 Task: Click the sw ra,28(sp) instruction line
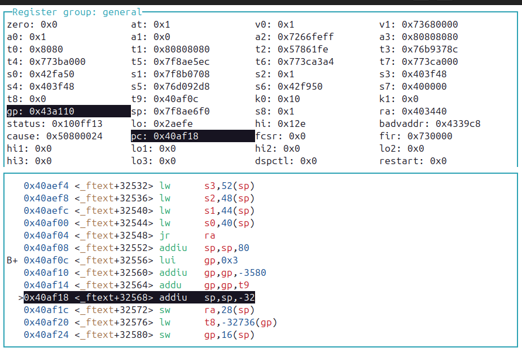coord(139,310)
